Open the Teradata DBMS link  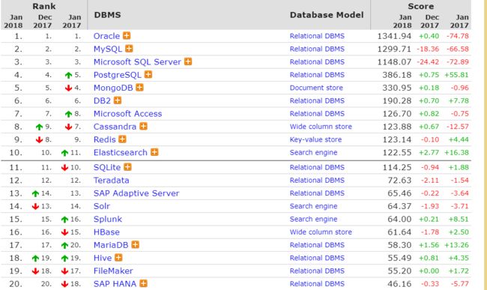pyautogui.click(x=111, y=181)
